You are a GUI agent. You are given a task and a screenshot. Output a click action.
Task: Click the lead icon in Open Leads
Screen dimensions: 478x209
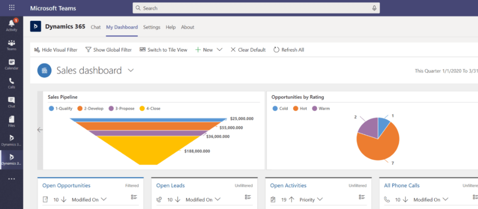(x=159, y=200)
